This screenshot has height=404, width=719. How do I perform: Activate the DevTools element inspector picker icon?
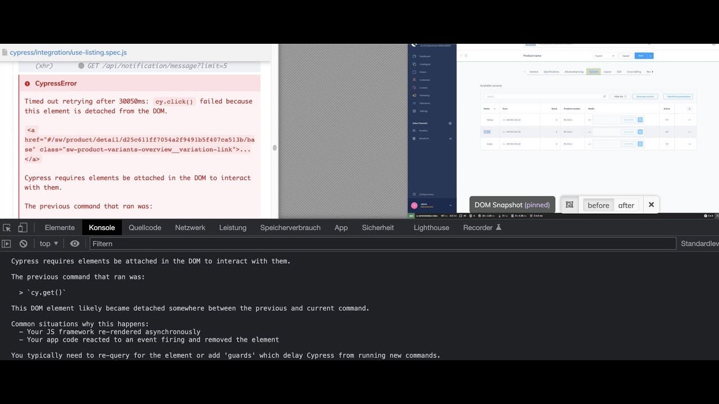click(7, 228)
